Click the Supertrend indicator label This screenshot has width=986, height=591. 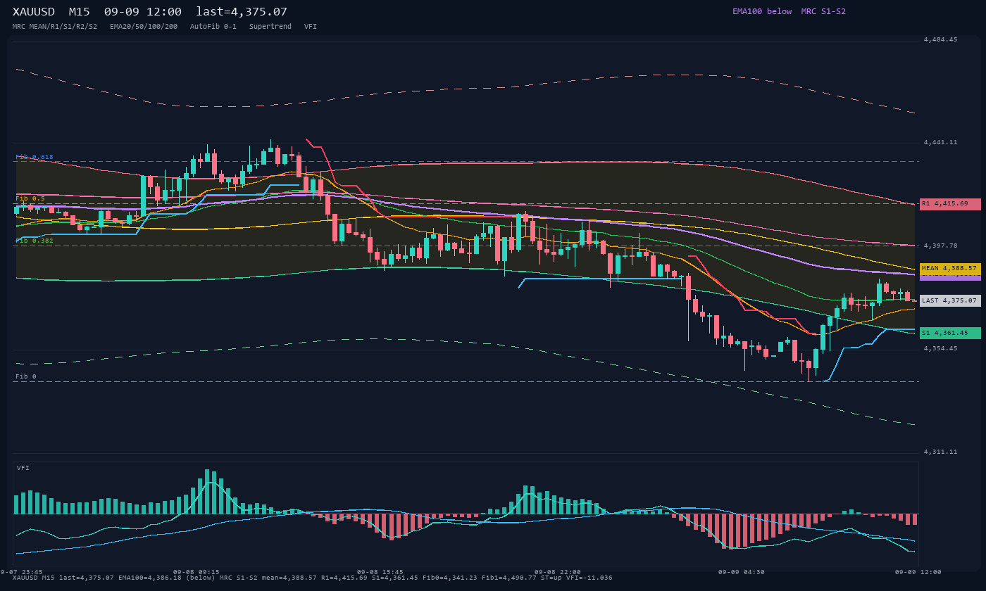coord(270,26)
